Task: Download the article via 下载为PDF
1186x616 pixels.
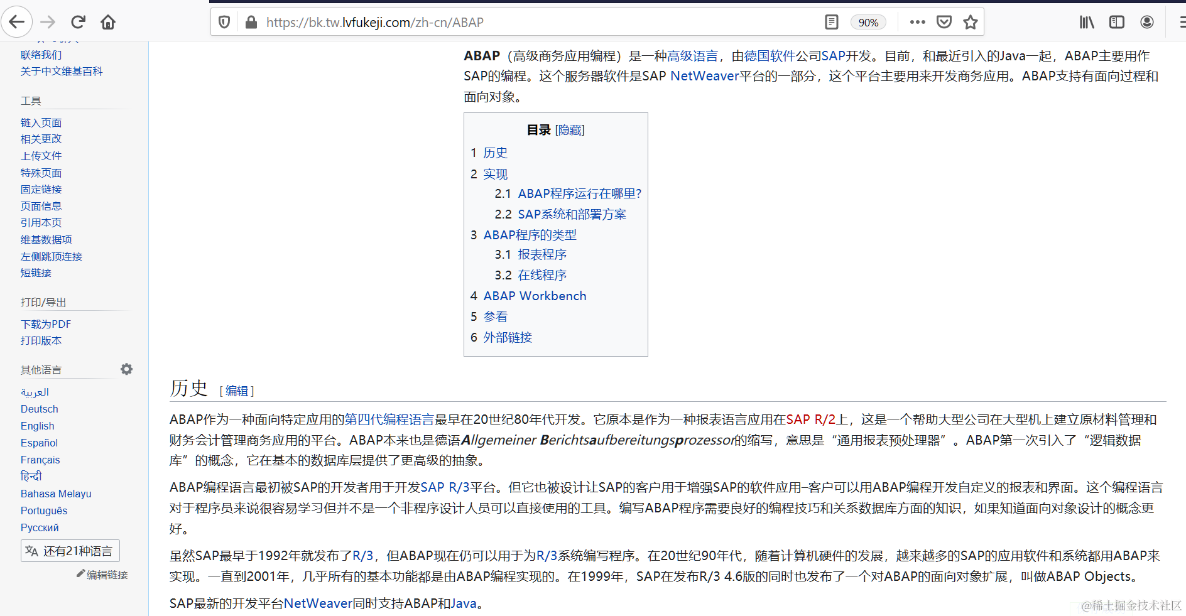Action: click(x=46, y=324)
